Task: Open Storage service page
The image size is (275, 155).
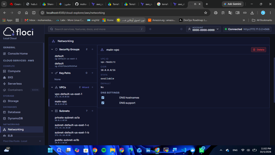Action: click(13, 101)
